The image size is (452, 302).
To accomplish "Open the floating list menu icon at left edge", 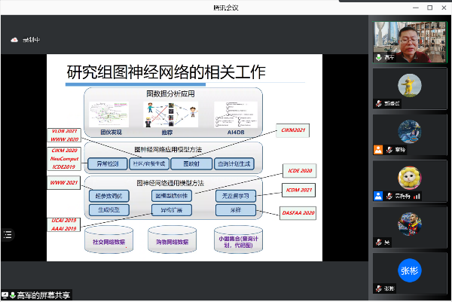I will pyautogui.click(x=8, y=234).
